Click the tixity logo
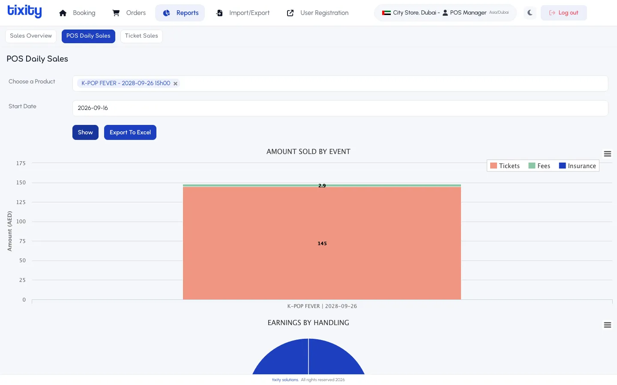617x385 pixels. (x=25, y=12)
